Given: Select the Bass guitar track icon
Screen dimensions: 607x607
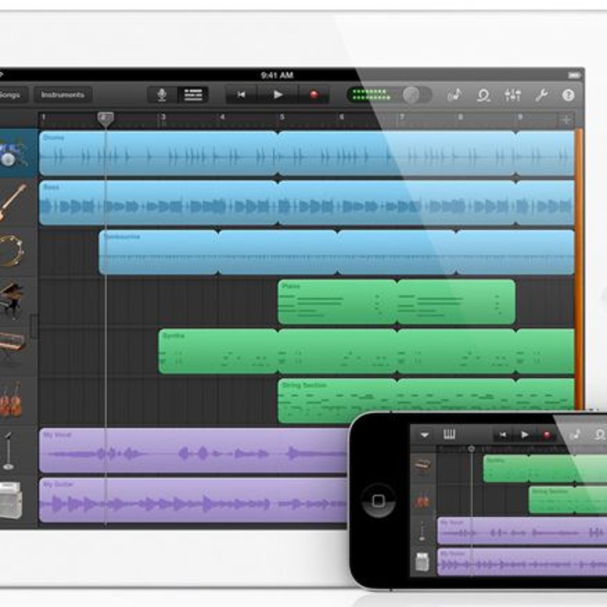Looking at the screenshot, I should [x=12, y=202].
